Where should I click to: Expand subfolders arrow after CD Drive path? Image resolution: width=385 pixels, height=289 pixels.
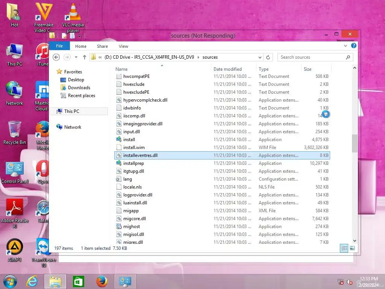[x=199, y=57]
